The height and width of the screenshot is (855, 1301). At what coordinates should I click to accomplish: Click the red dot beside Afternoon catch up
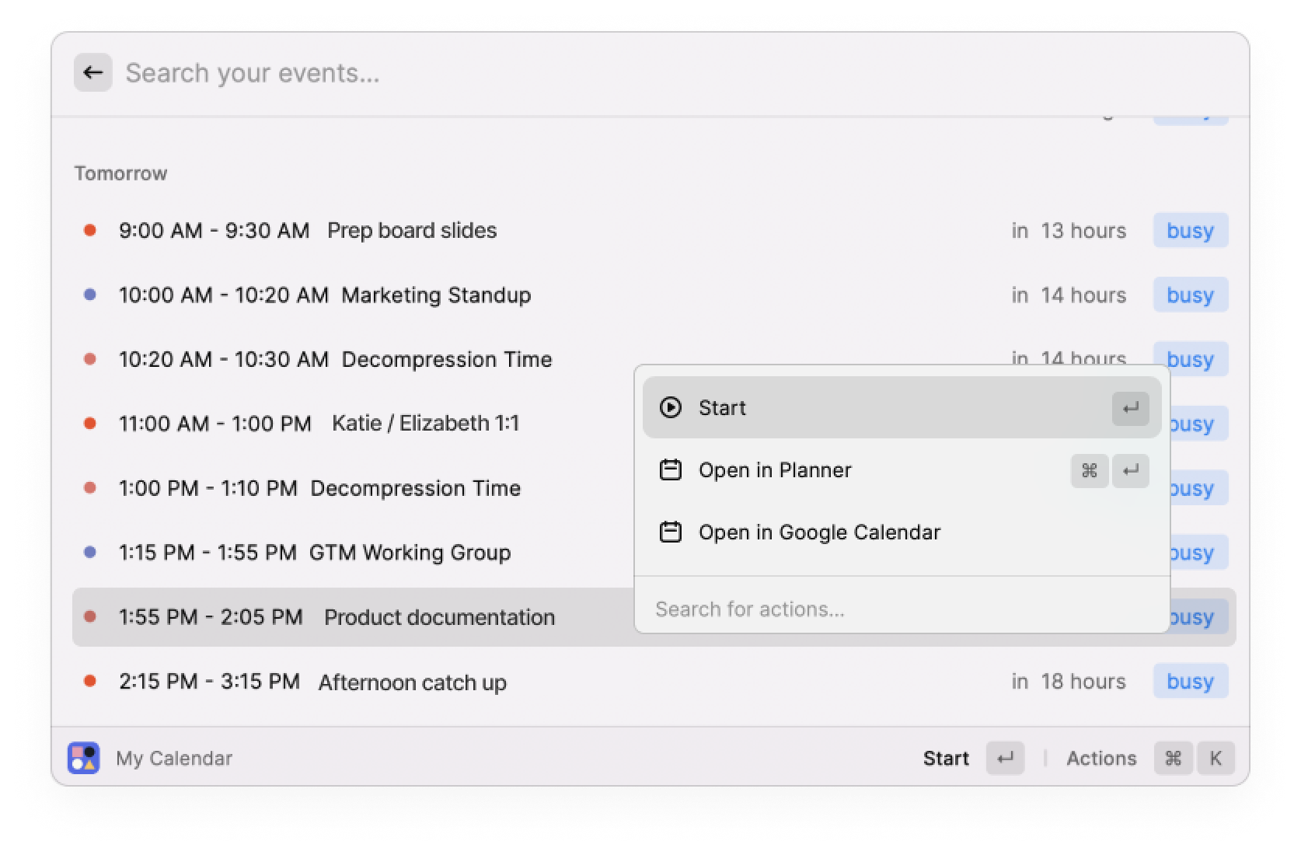(x=90, y=681)
